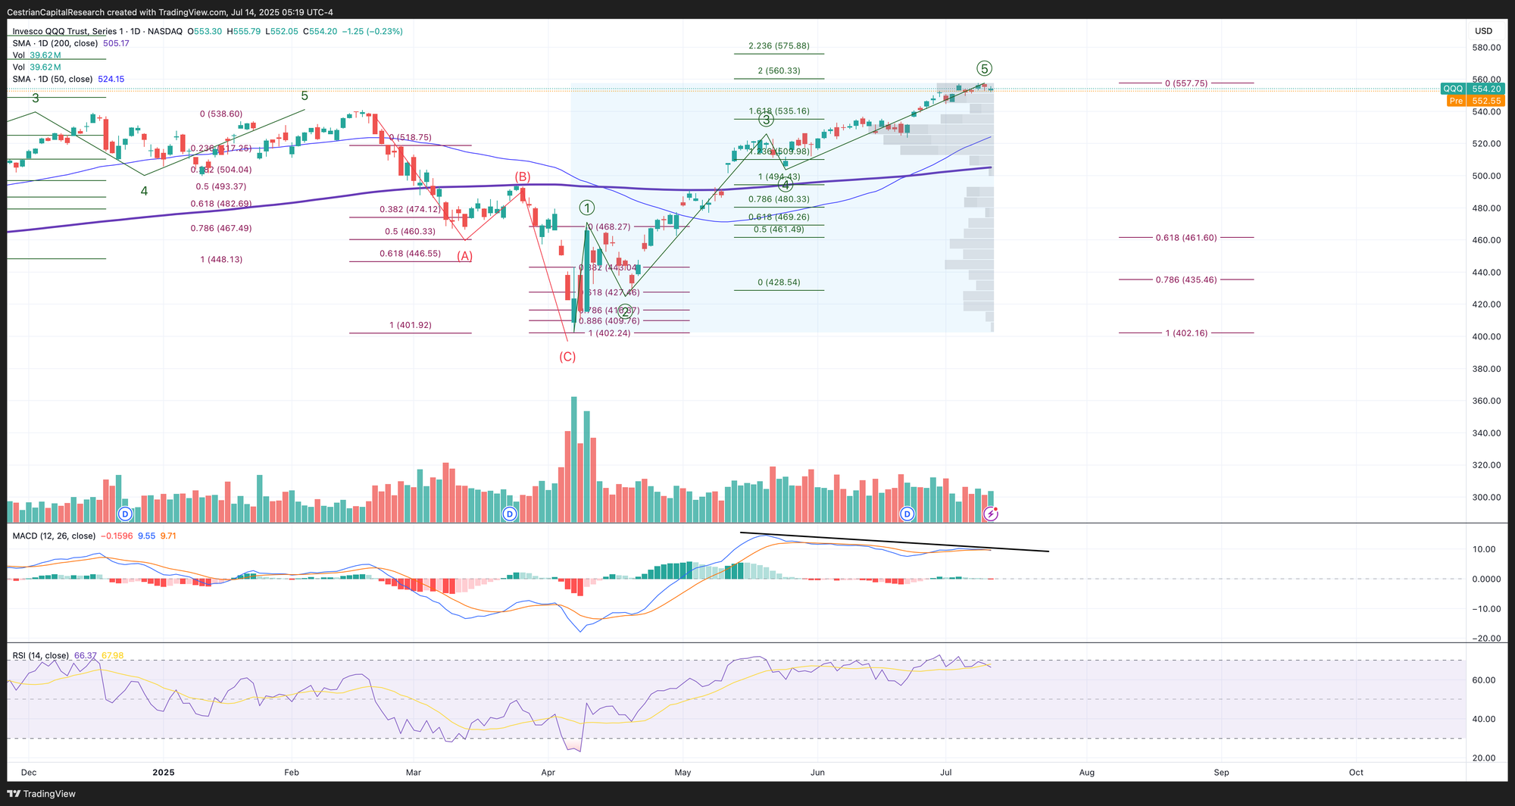1515x806 pixels.
Task: Select the 0.5 (460.33) Fibonacci label
Action: [411, 232]
